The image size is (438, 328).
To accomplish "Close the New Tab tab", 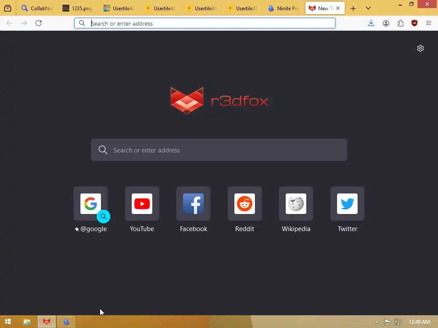I will tap(338, 9).
